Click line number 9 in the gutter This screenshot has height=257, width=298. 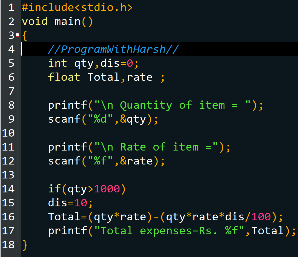click(x=11, y=119)
